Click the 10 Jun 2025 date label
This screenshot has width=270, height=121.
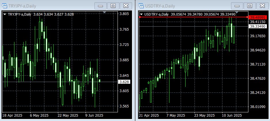tap(232, 115)
